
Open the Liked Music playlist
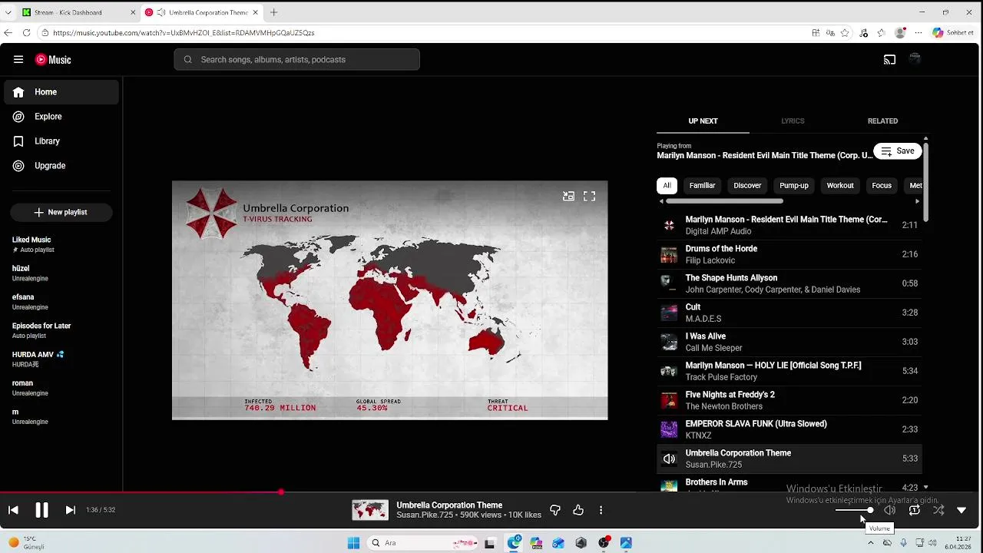61,244
